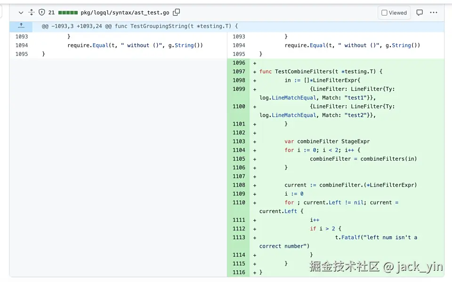Expand hidden lines above the hunk
Screen dimensions: 452x282
[21, 26]
